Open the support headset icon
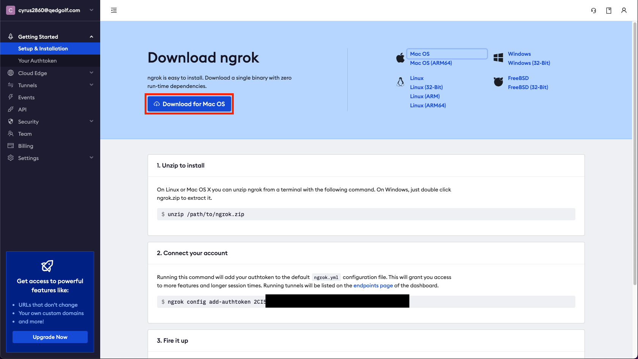Viewport: 638px width, 359px height. pyautogui.click(x=594, y=11)
